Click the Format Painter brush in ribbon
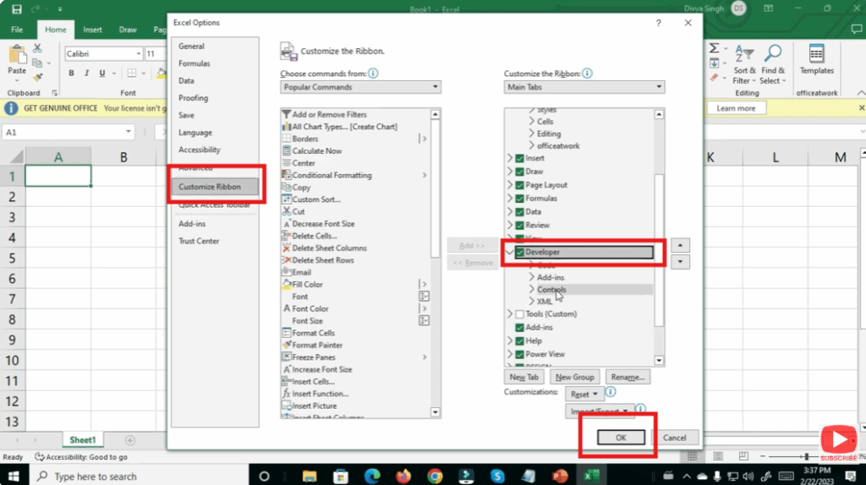Screen dimensions: 866x485 [x=37, y=77]
